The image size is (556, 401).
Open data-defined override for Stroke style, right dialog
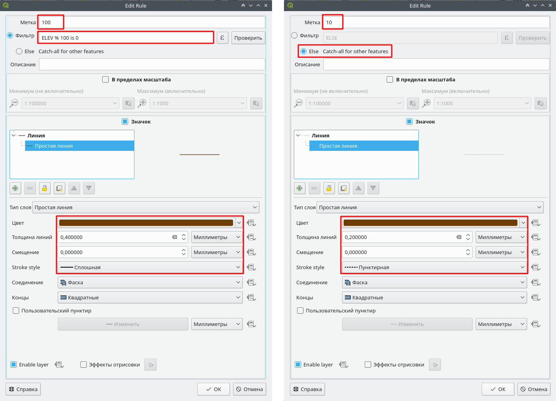[536, 267]
